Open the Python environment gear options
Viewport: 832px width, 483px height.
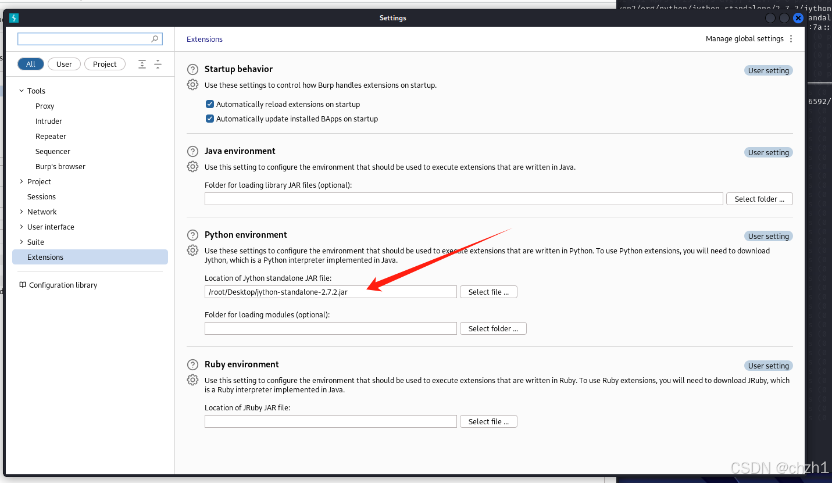pos(192,251)
